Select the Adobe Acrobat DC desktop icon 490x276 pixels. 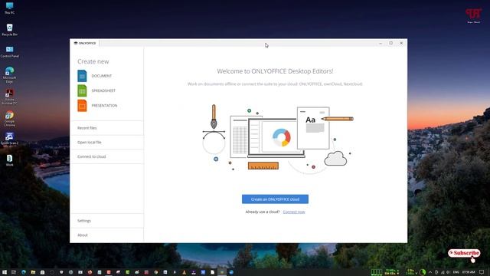pyautogui.click(x=10, y=97)
